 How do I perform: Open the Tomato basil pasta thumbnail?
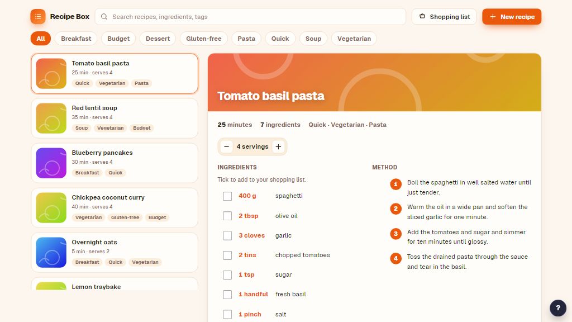[51, 73]
